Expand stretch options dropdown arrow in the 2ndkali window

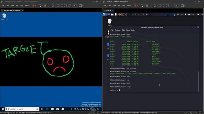pos(185,6)
